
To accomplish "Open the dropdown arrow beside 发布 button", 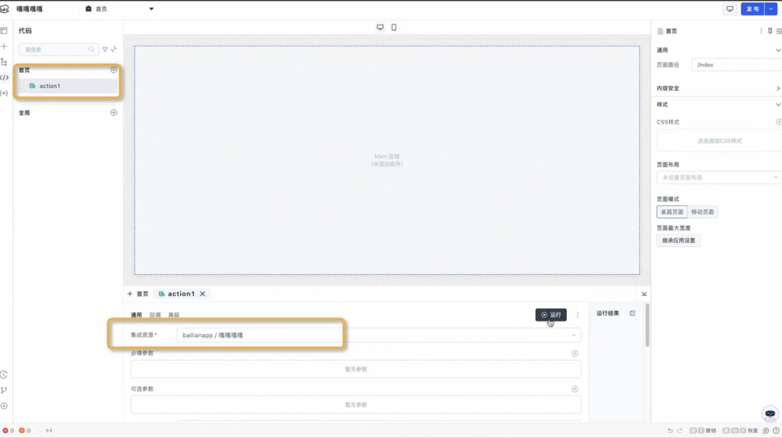I will click(771, 9).
